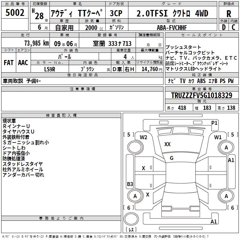240x240 pixels.
Task: Click the registration number 室蘭 333ナ713
Action: [112, 43]
